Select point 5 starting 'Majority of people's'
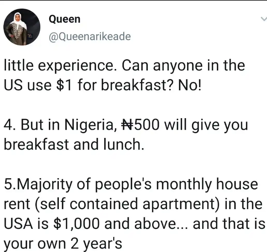 click(134, 214)
